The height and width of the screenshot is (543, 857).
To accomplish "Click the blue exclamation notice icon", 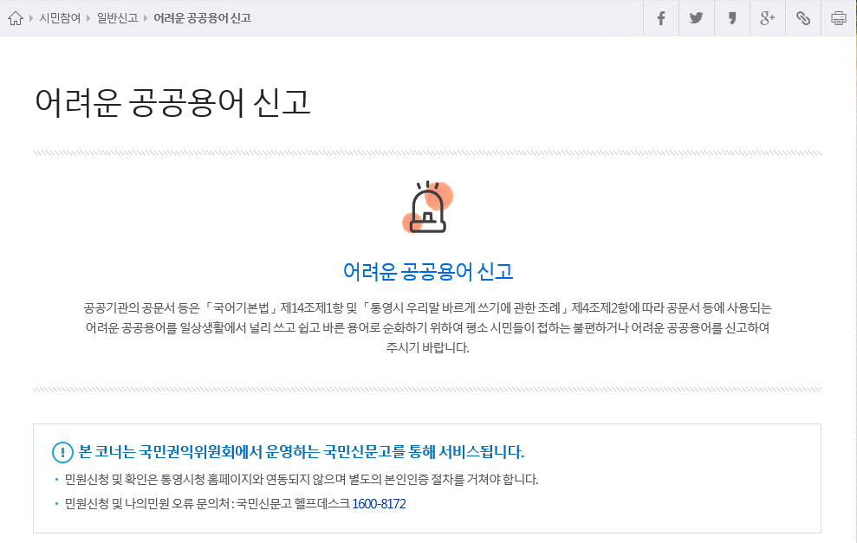I will point(62,452).
